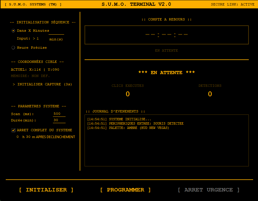Select the 'Dans X Minutes' radio option
Image resolution: width=258 pixels, height=201 pixels.
[13, 31]
